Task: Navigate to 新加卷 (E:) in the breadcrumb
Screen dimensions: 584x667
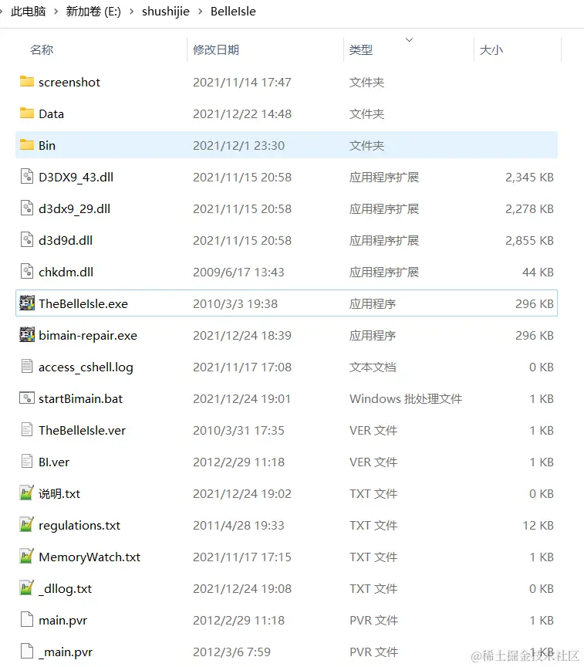Action: 93,12
